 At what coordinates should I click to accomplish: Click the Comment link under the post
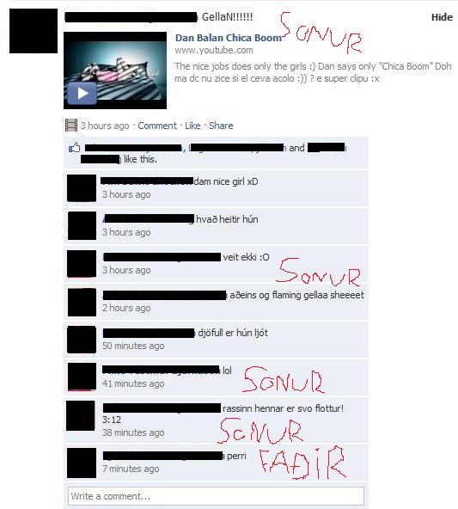pyautogui.click(x=157, y=126)
